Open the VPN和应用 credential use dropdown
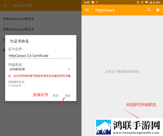 (39, 69)
